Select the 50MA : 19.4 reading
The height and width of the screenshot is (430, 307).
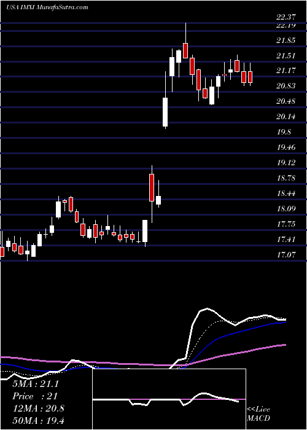tap(38, 420)
